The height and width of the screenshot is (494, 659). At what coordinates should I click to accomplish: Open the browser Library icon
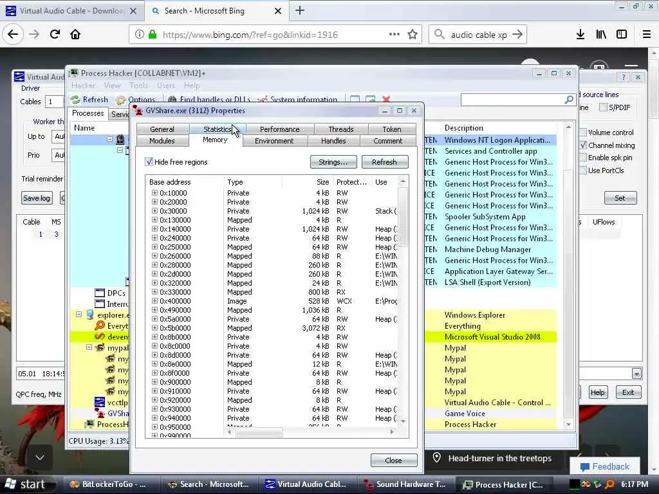pos(600,35)
